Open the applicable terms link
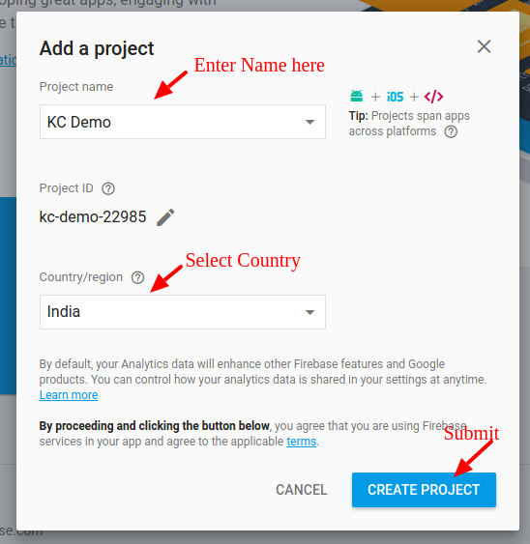 point(301,442)
